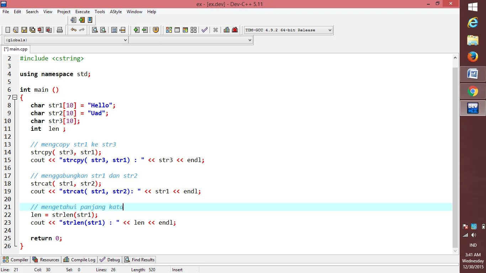The image size is (486, 273).
Task: Click line number 14 in the gutter
Action: [x=7, y=152]
